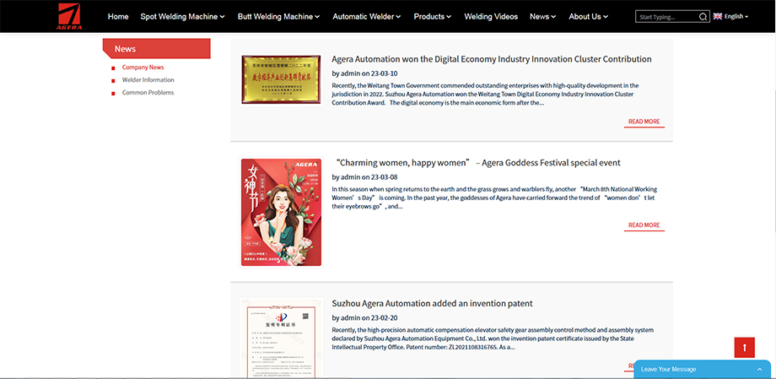This screenshot has width=776, height=379.
Task: Click READ MORE for Digital Economy article
Action: coord(644,122)
